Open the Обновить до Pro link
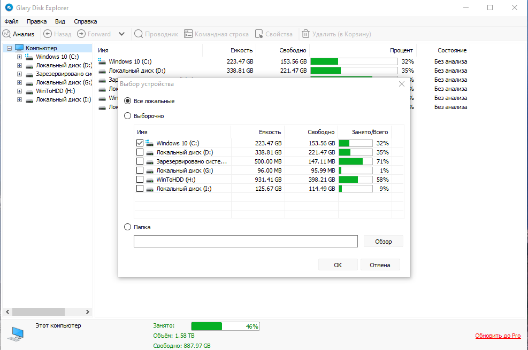 tap(498, 336)
